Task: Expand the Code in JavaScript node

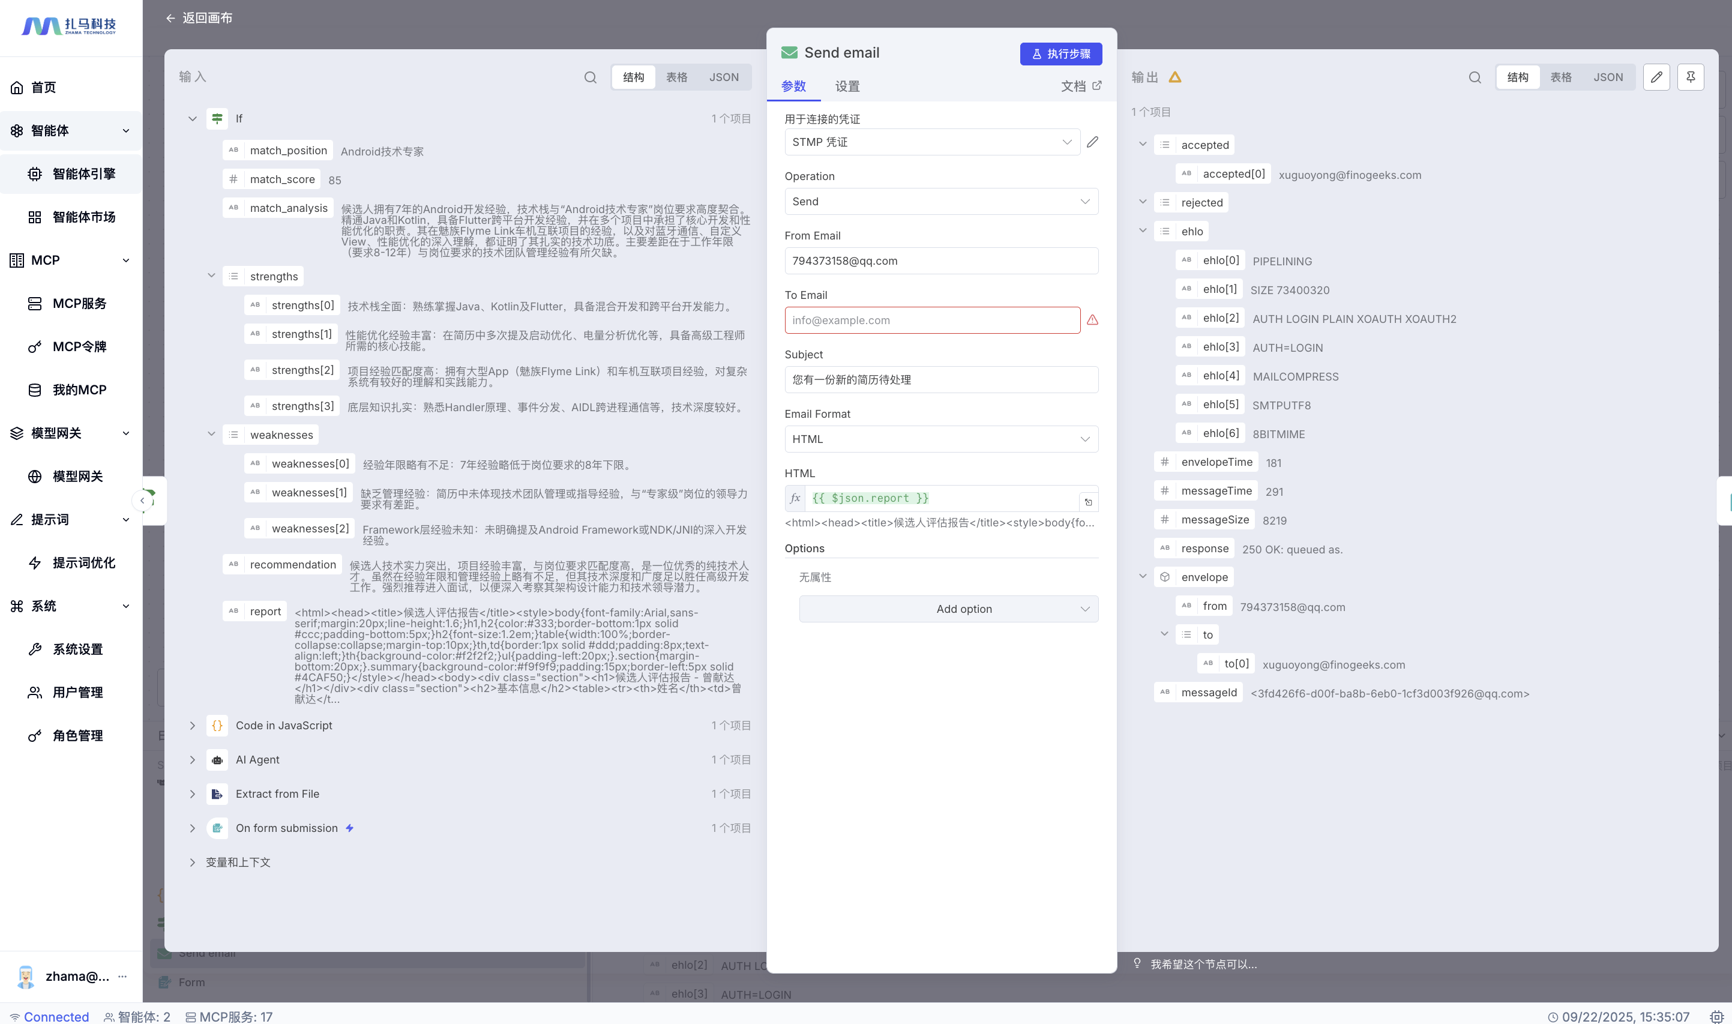Action: (x=193, y=725)
